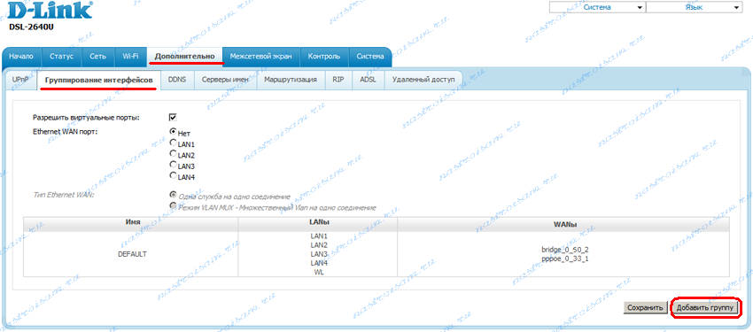
Task: Click the Добавить группу button
Action: 705,307
